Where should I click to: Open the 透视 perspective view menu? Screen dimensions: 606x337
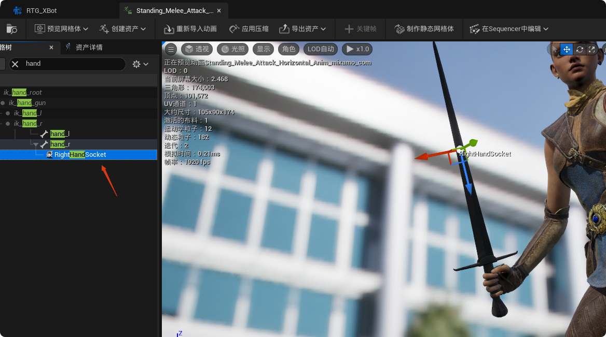(x=197, y=49)
